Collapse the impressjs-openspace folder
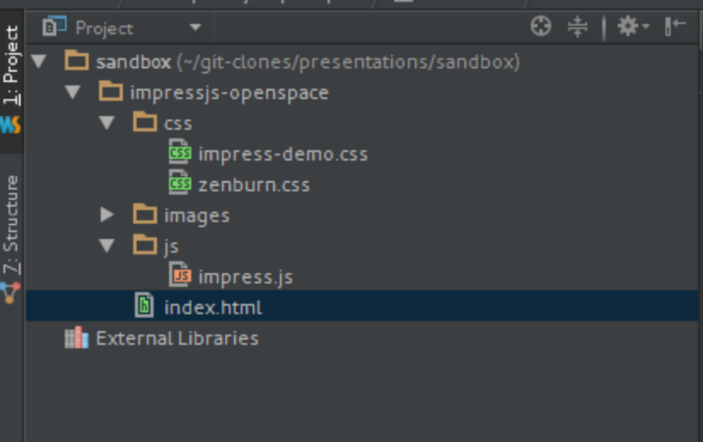 tap(73, 92)
